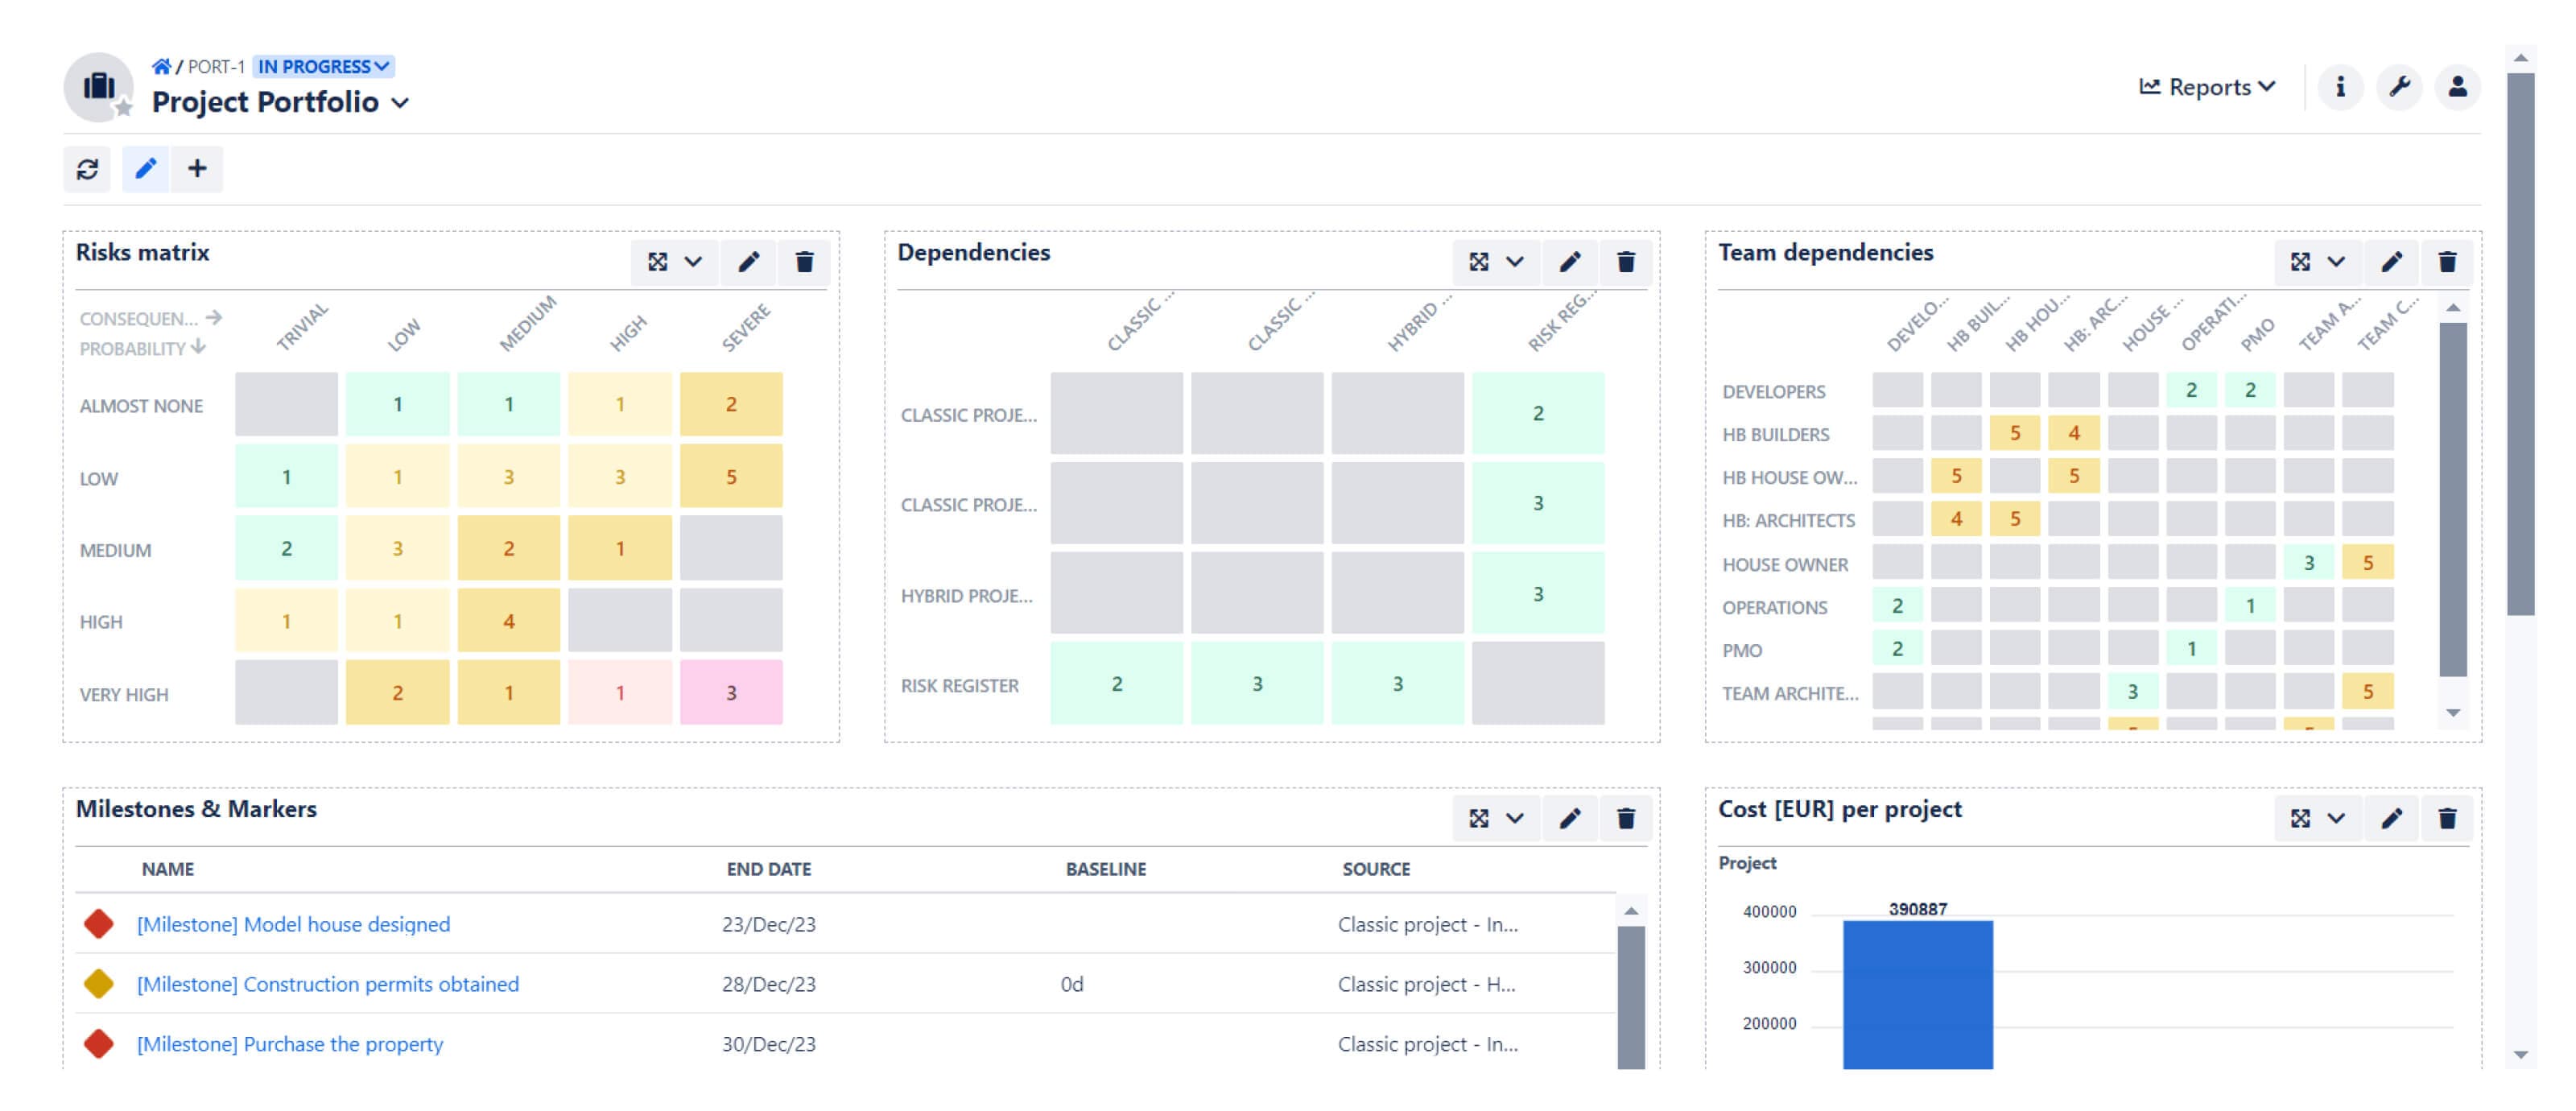Click the 23/Dec/23 end date cell
This screenshot has height=1111, width=2576.
point(768,924)
